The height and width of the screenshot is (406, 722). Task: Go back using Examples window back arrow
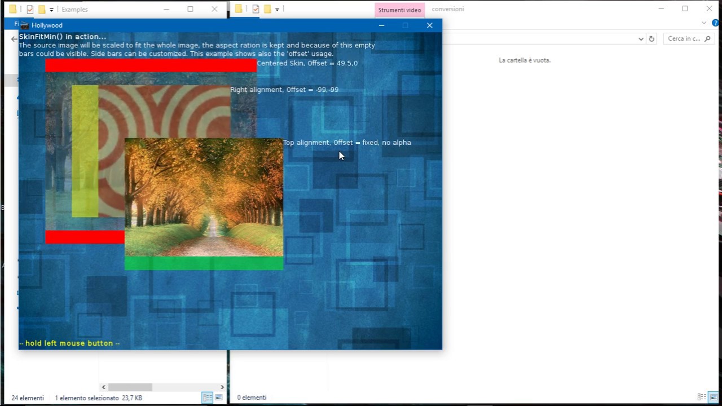tap(14, 39)
